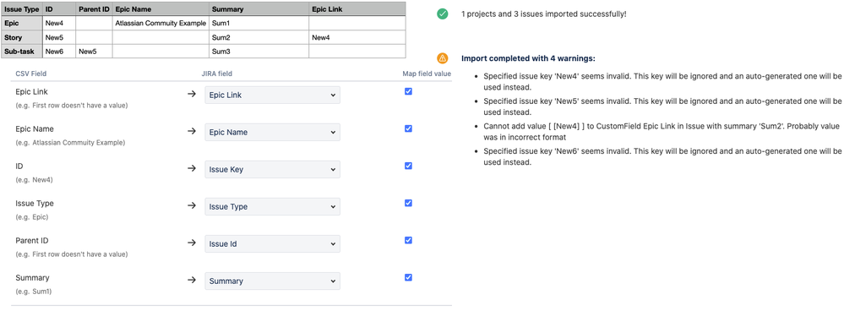Open the Epic Link JIRA field dropdown

click(272, 95)
